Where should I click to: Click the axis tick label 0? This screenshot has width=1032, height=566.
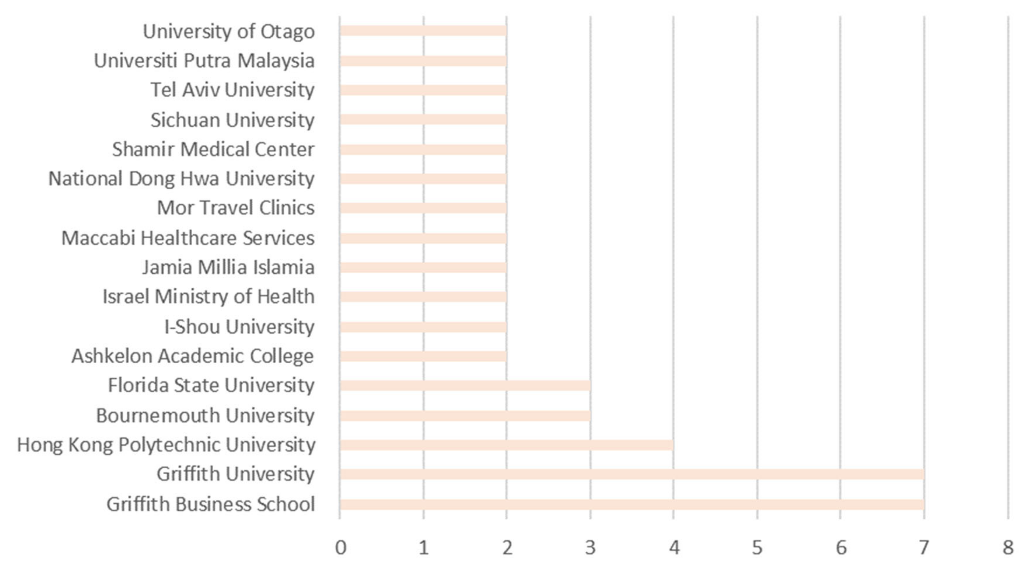click(340, 548)
